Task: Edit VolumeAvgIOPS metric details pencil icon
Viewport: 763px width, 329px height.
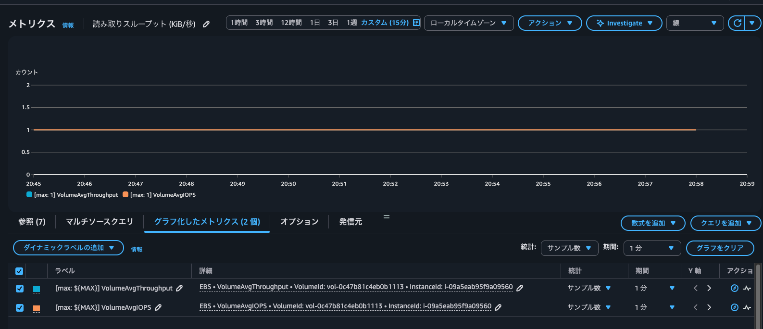Action: point(499,307)
